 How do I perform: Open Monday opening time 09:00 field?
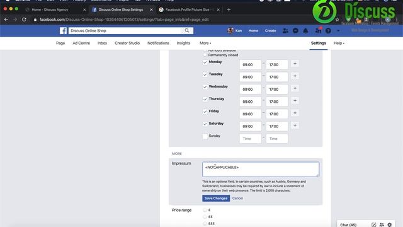pyautogui.click(x=251, y=64)
